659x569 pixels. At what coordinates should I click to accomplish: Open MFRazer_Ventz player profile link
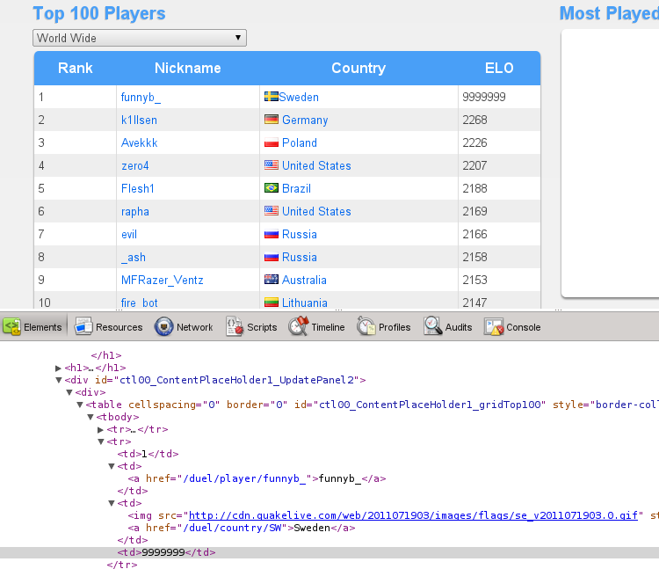point(162,280)
